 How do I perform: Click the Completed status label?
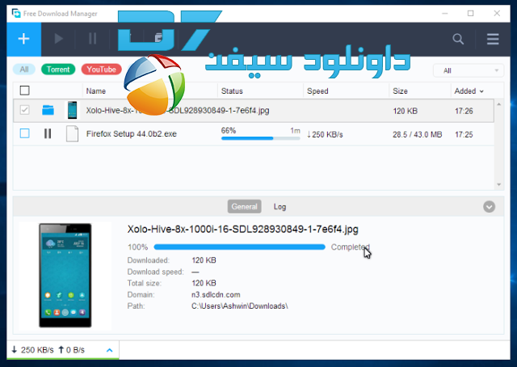point(351,247)
